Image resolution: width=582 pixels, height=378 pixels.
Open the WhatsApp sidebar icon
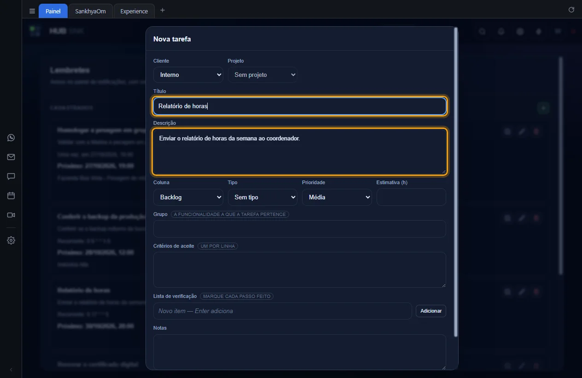point(11,138)
